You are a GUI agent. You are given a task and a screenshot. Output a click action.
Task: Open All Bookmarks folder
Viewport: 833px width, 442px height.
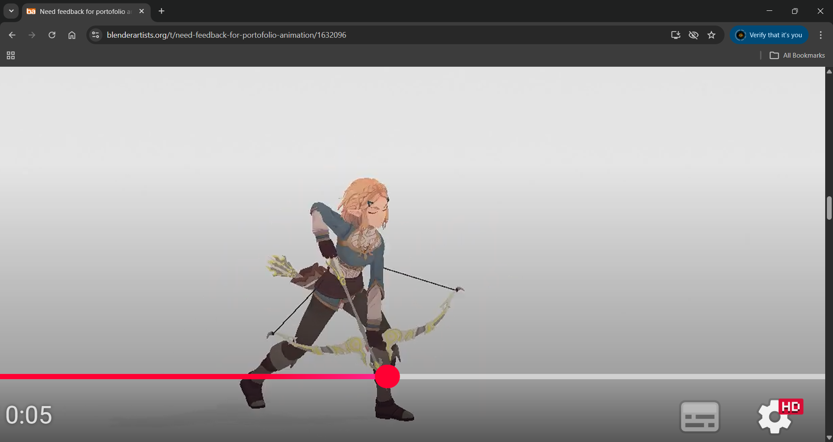pyautogui.click(x=797, y=55)
